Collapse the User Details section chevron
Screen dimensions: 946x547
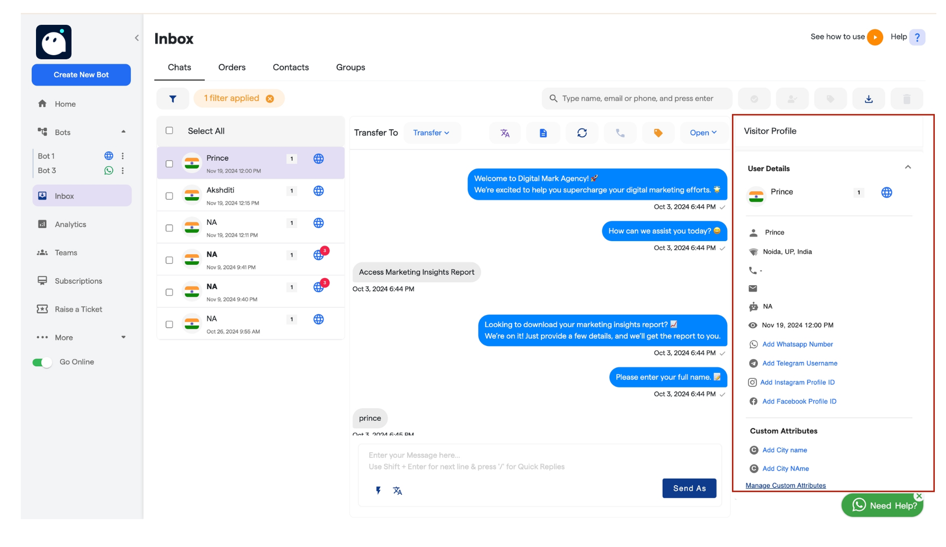pyautogui.click(x=908, y=167)
